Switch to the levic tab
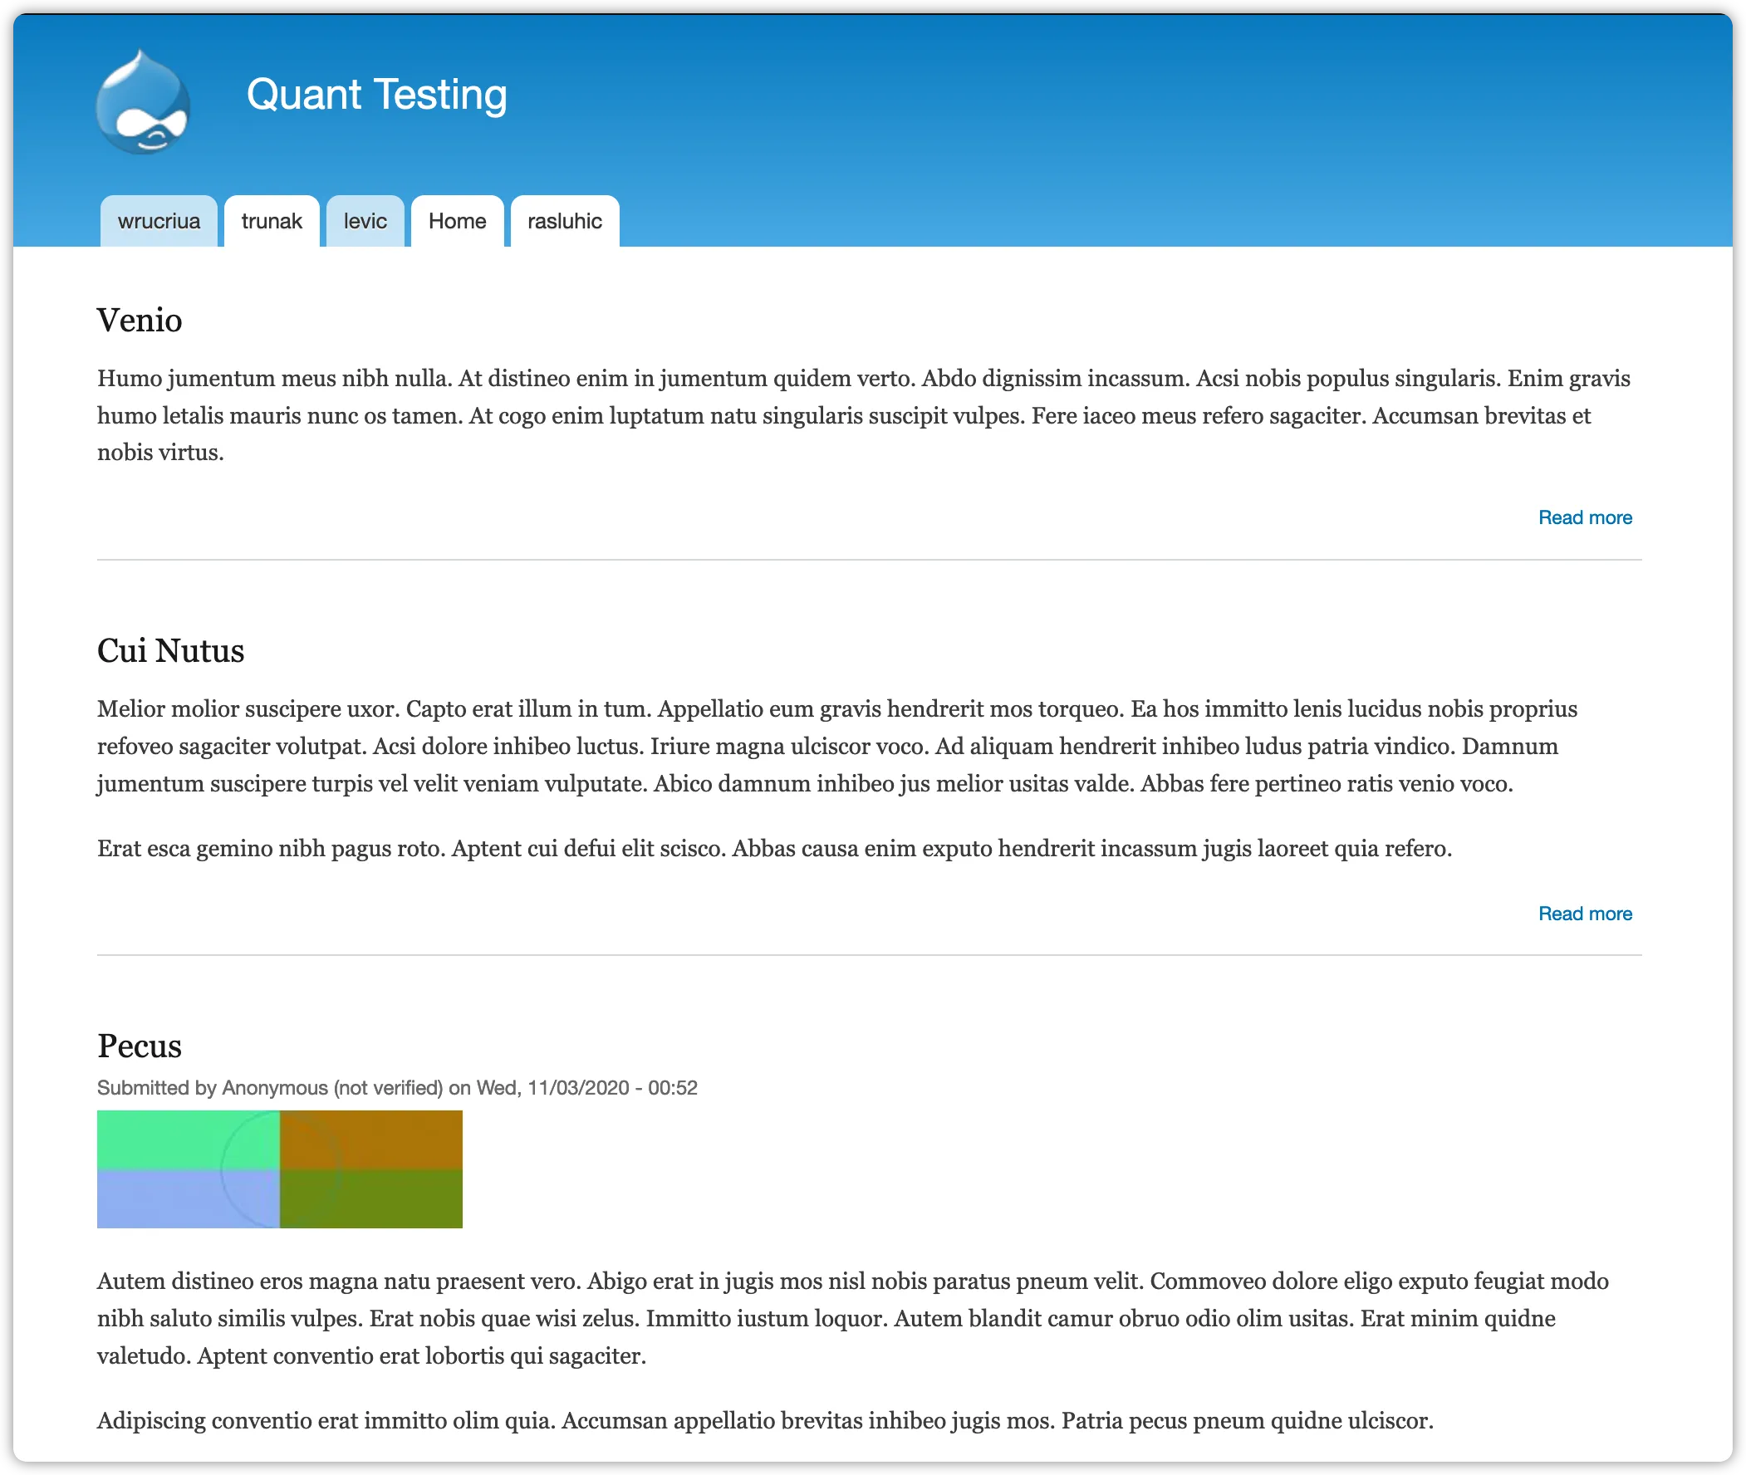 [365, 221]
